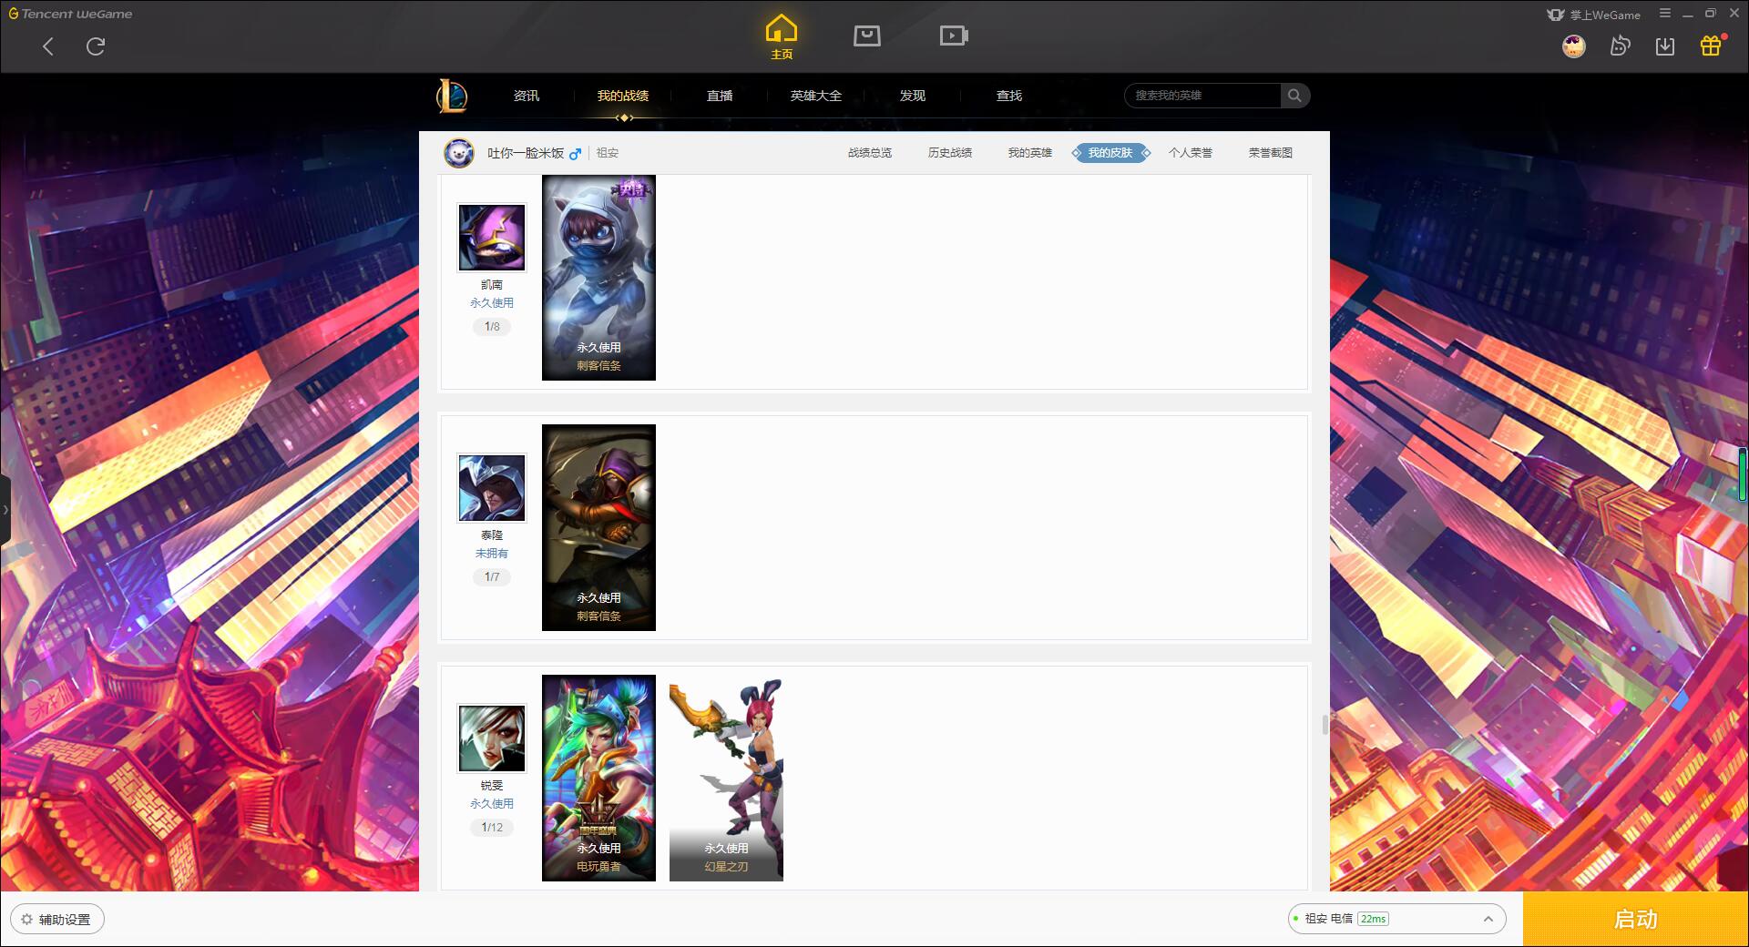Open the friends/social icon in top bar
The width and height of the screenshot is (1749, 947).
pos(1620,46)
